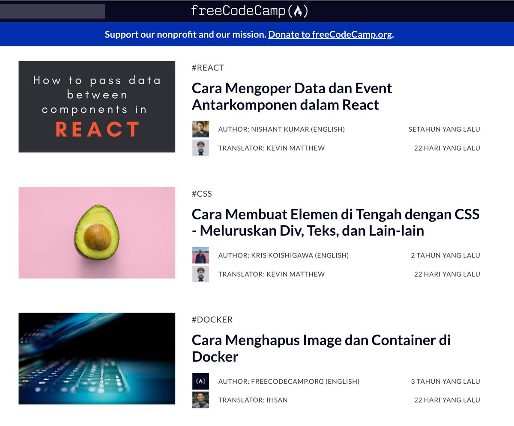Click '22 HARI YANG LALU' on Docker article
This screenshot has height=426, width=514.
click(x=447, y=400)
